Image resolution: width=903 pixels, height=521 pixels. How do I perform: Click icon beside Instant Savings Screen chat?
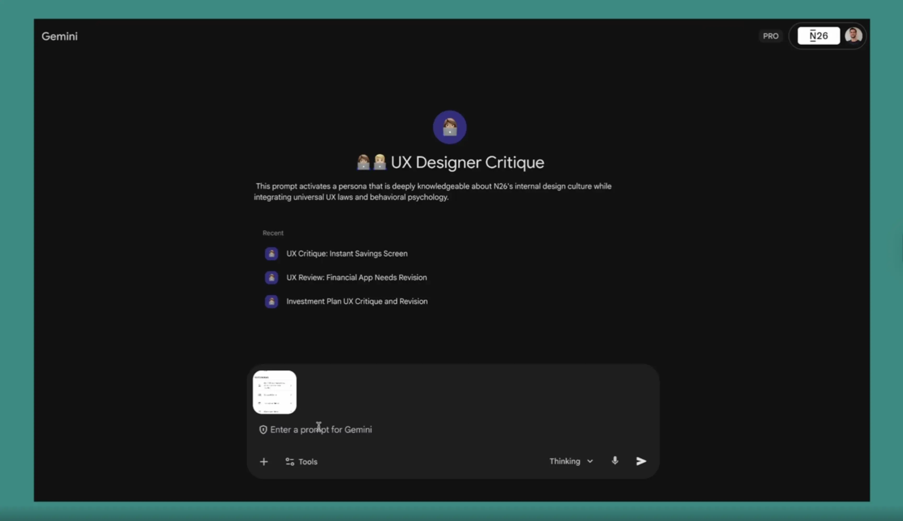click(271, 254)
